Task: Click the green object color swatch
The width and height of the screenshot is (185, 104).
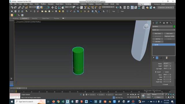Action: [x=174, y=27]
